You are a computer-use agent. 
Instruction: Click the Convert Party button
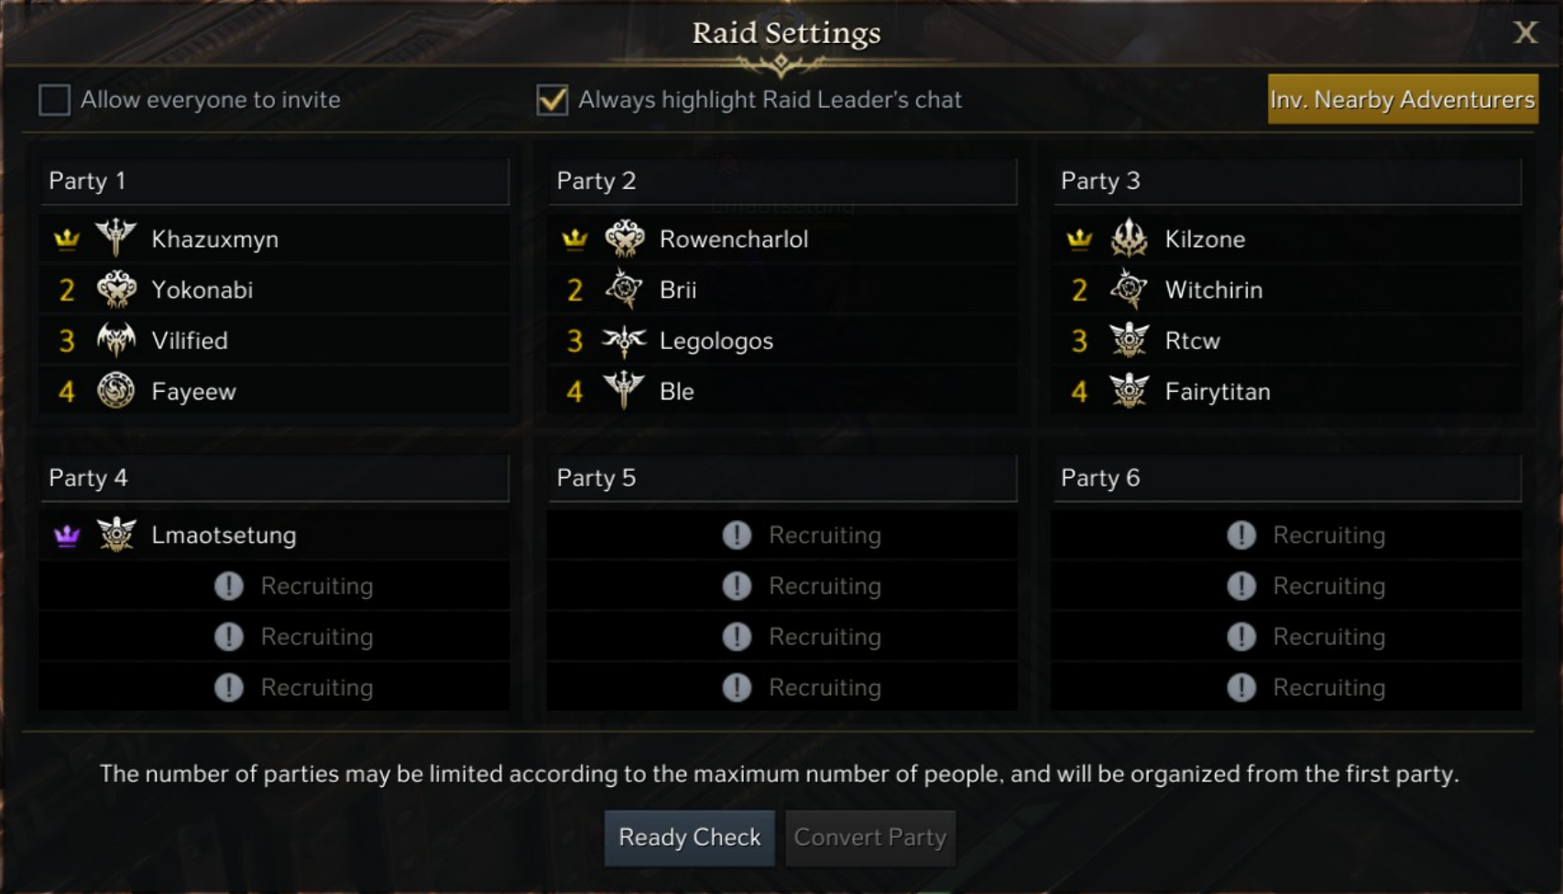869,837
